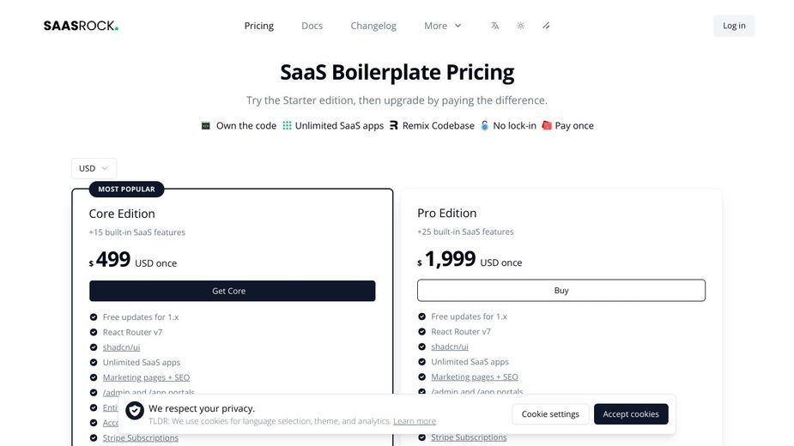
Task: Open the Changelog nav link
Action: (x=373, y=26)
